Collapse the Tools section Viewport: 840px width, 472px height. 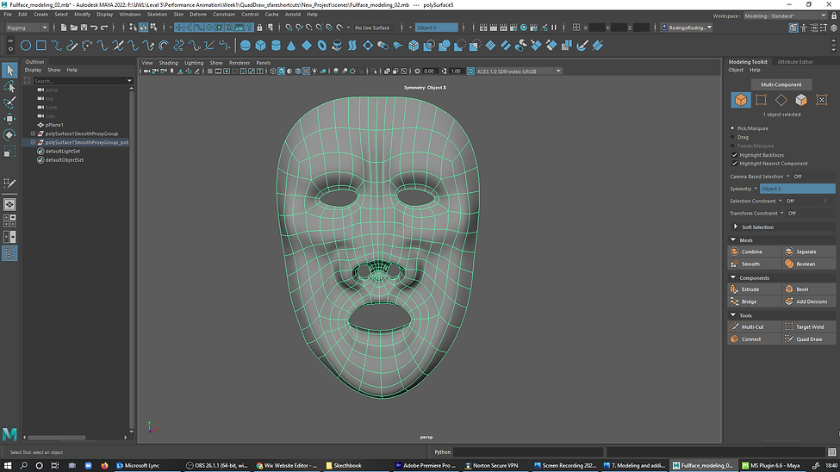[733, 315]
